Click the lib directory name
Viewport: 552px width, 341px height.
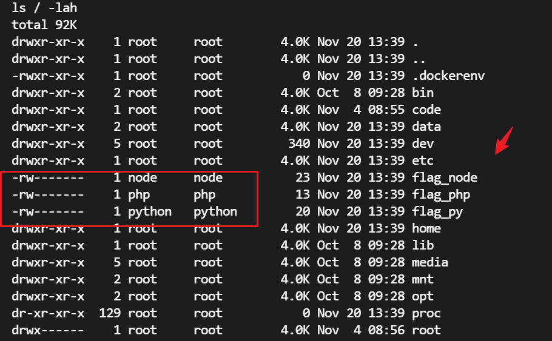(x=423, y=246)
